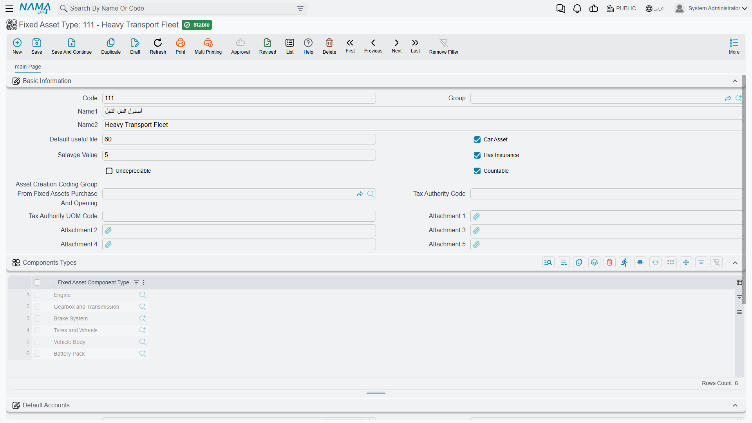Click Remove Filter in toolbar
The height and width of the screenshot is (423, 752).
[444, 46]
